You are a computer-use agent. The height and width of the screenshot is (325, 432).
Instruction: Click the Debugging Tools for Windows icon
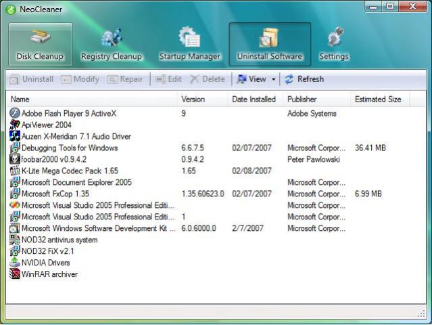pyautogui.click(x=15, y=148)
